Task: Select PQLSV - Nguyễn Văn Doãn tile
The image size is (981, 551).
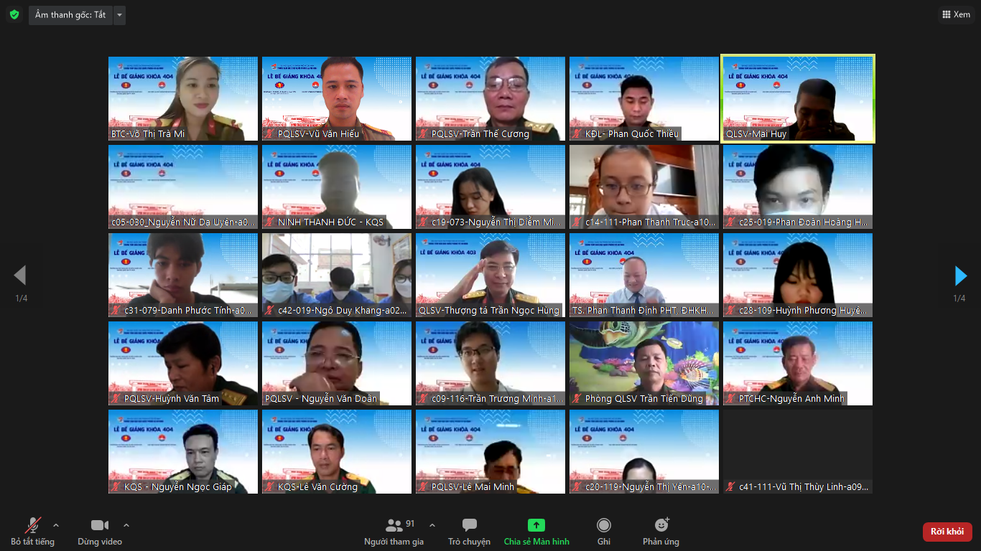Action: (337, 363)
